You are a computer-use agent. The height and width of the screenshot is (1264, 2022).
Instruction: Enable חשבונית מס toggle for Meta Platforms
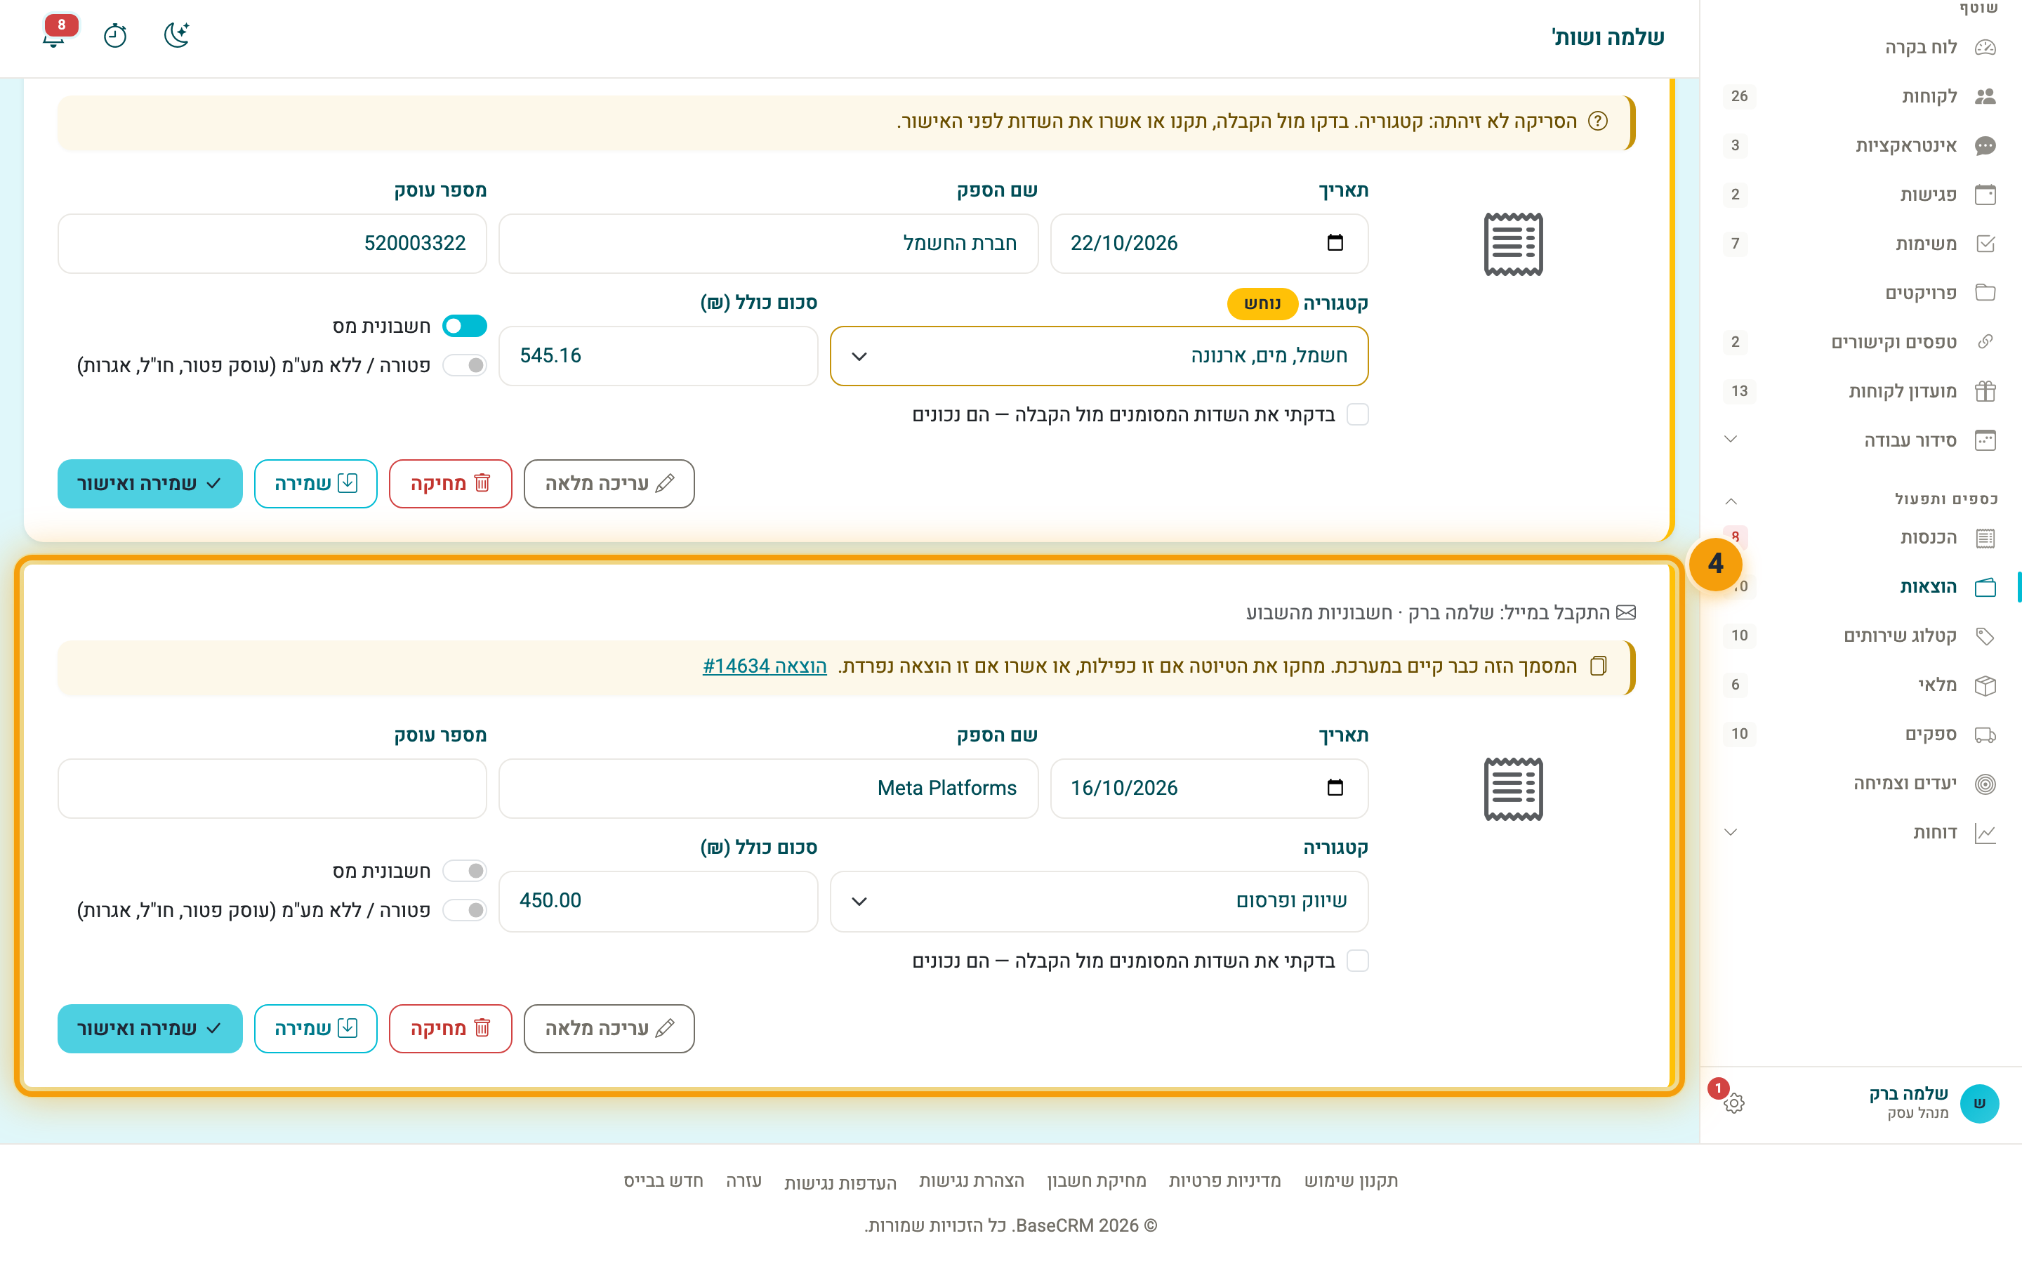(465, 871)
